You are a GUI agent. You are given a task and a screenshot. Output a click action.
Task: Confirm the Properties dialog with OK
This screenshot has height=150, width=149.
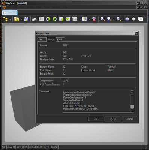[x=95, y=119]
